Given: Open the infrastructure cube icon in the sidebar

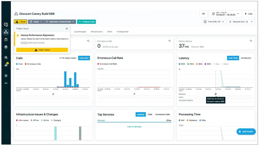Looking at the screenshot, I should [x=6, y=47].
